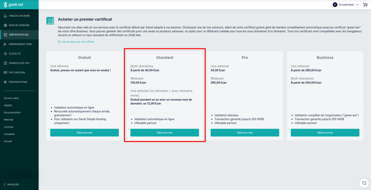Click 'Renouvelé automatiquement chaque année' bullet
This screenshot has width=371, height=190.
click(82, 113)
